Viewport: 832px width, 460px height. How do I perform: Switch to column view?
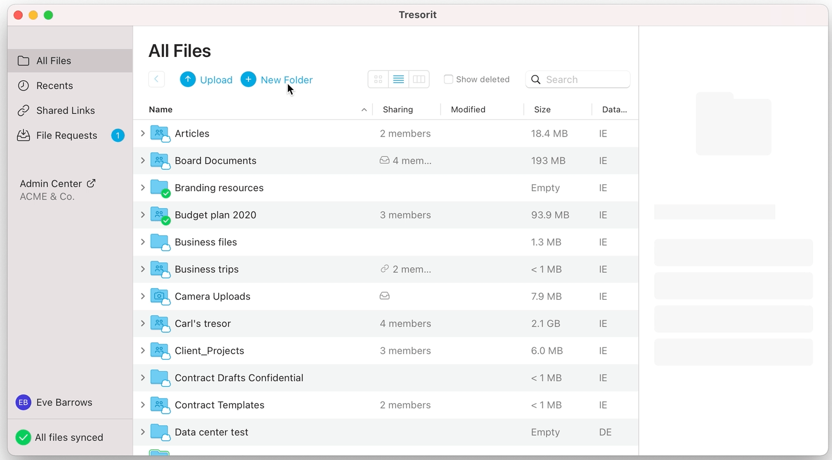tap(419, 80)
